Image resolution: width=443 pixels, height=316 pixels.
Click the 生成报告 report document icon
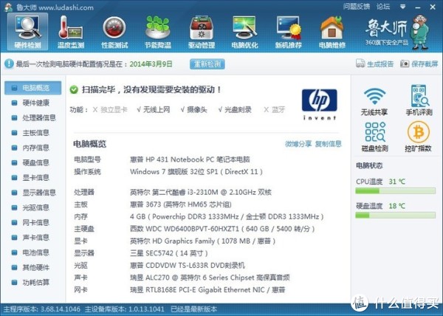tap(360, 63)
